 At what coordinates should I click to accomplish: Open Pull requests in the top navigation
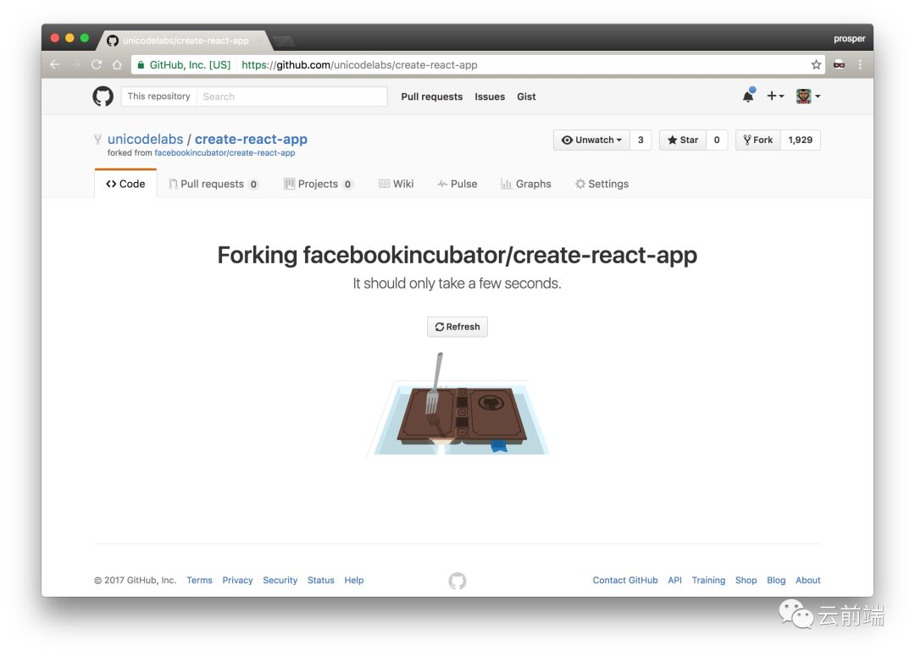(432, 96)
